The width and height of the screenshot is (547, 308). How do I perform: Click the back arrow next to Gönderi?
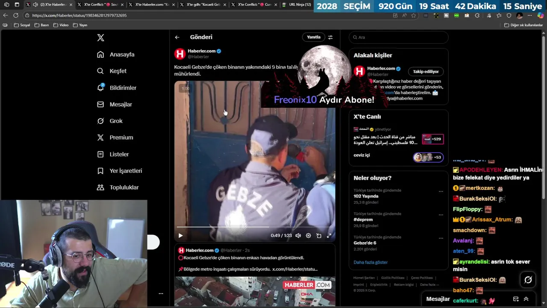point(177,37)
